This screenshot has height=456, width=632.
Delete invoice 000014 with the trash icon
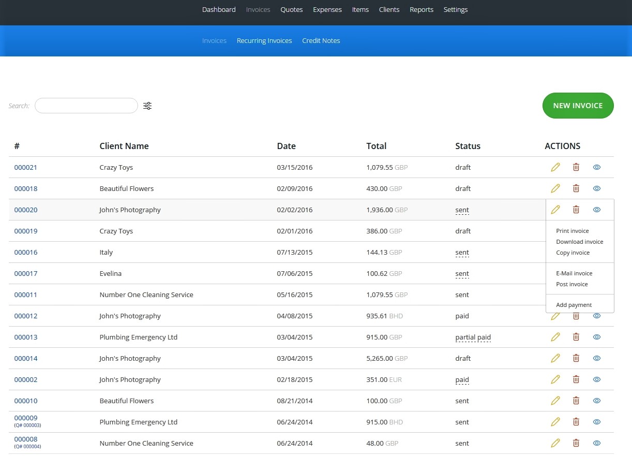pos(576,358)
